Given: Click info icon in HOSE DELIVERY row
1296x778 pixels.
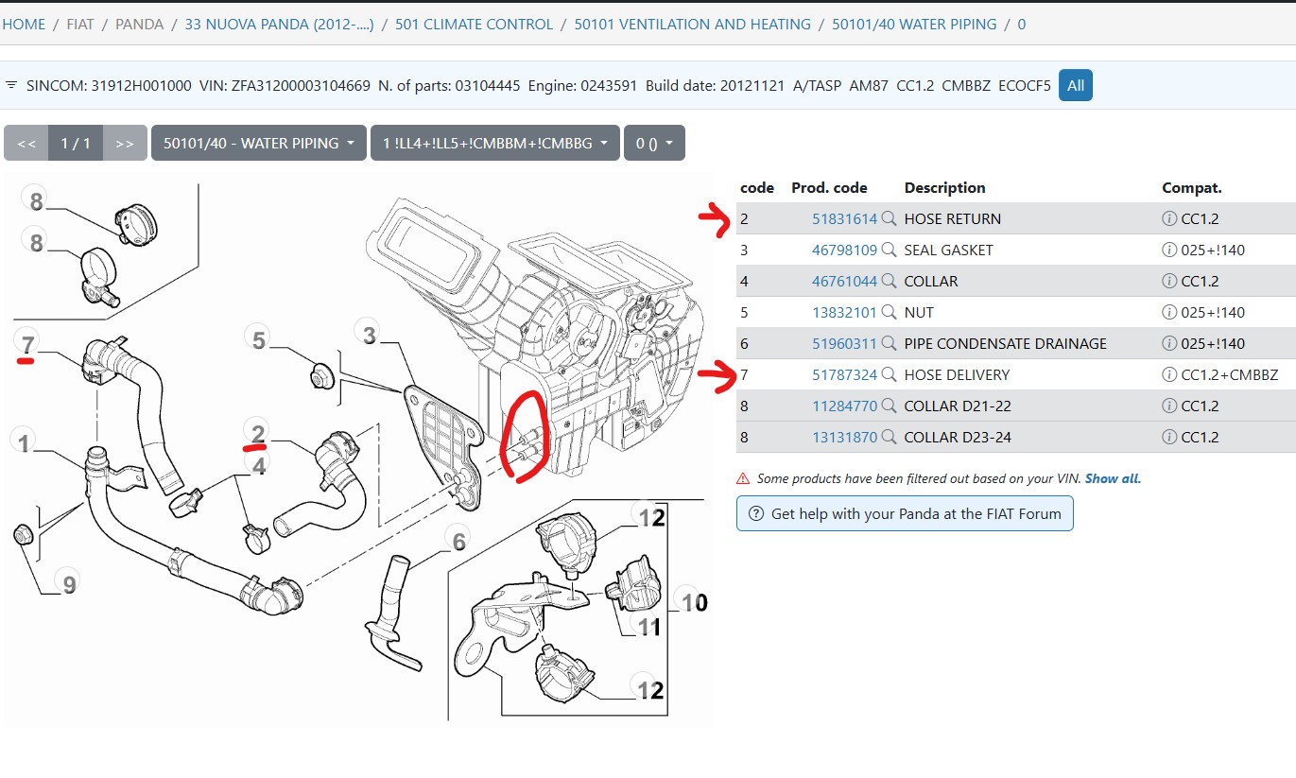Looking at the screenshot, I should (1170, 374).
